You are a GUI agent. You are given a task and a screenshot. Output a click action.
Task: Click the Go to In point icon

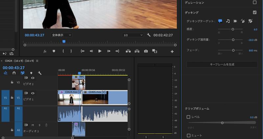[x=83, y=51]
